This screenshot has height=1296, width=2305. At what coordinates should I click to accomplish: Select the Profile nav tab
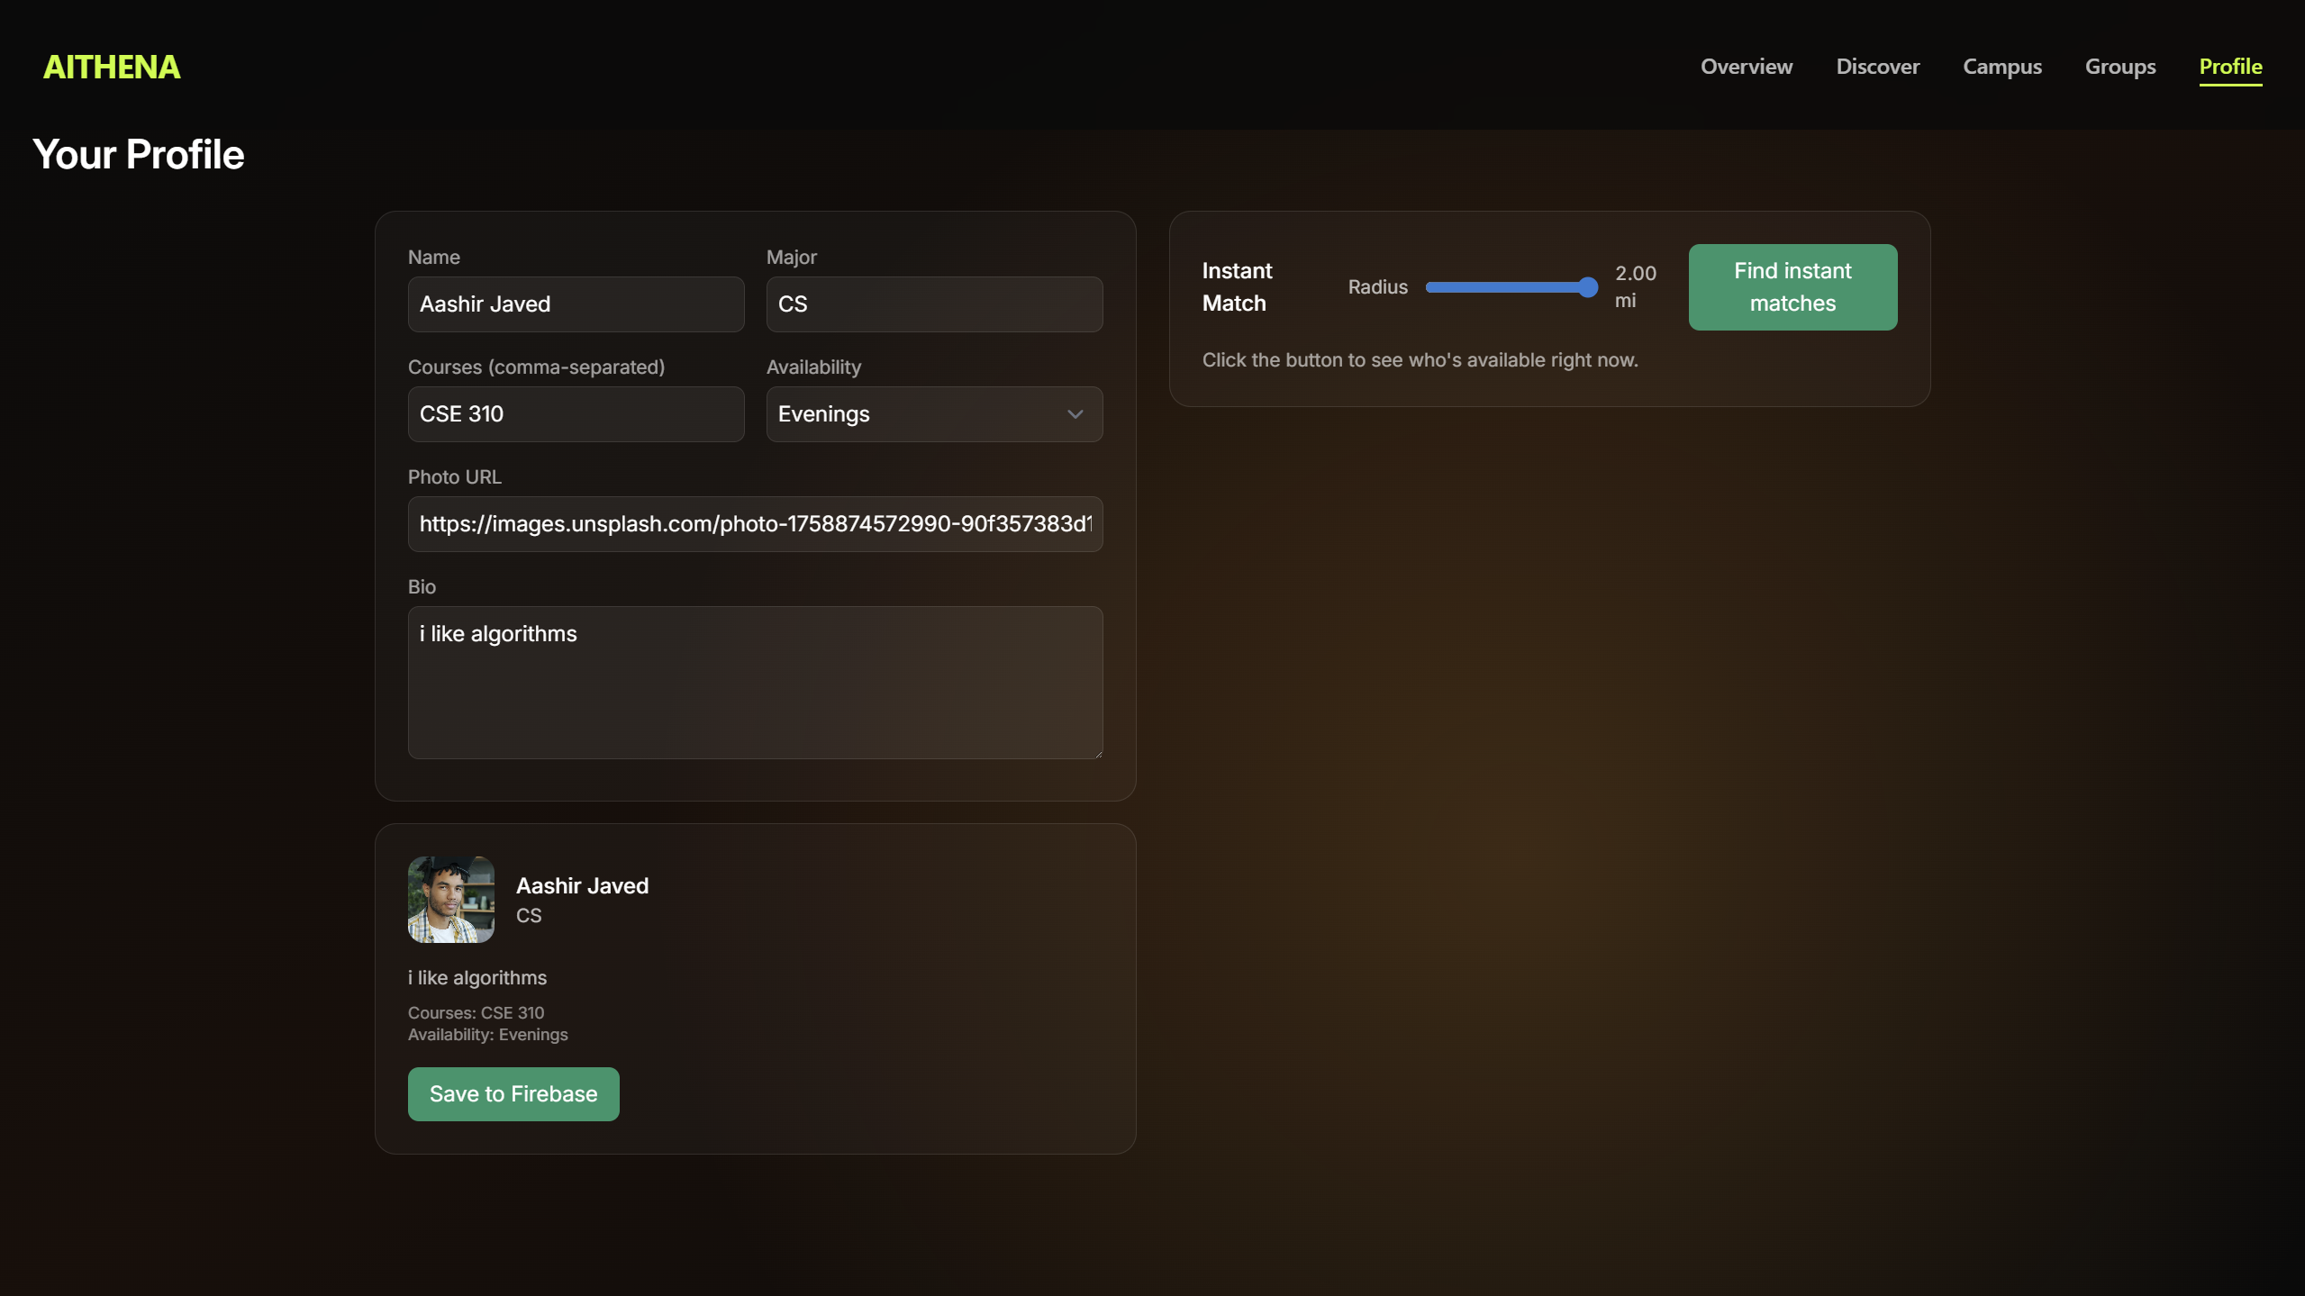[2230, 67]
